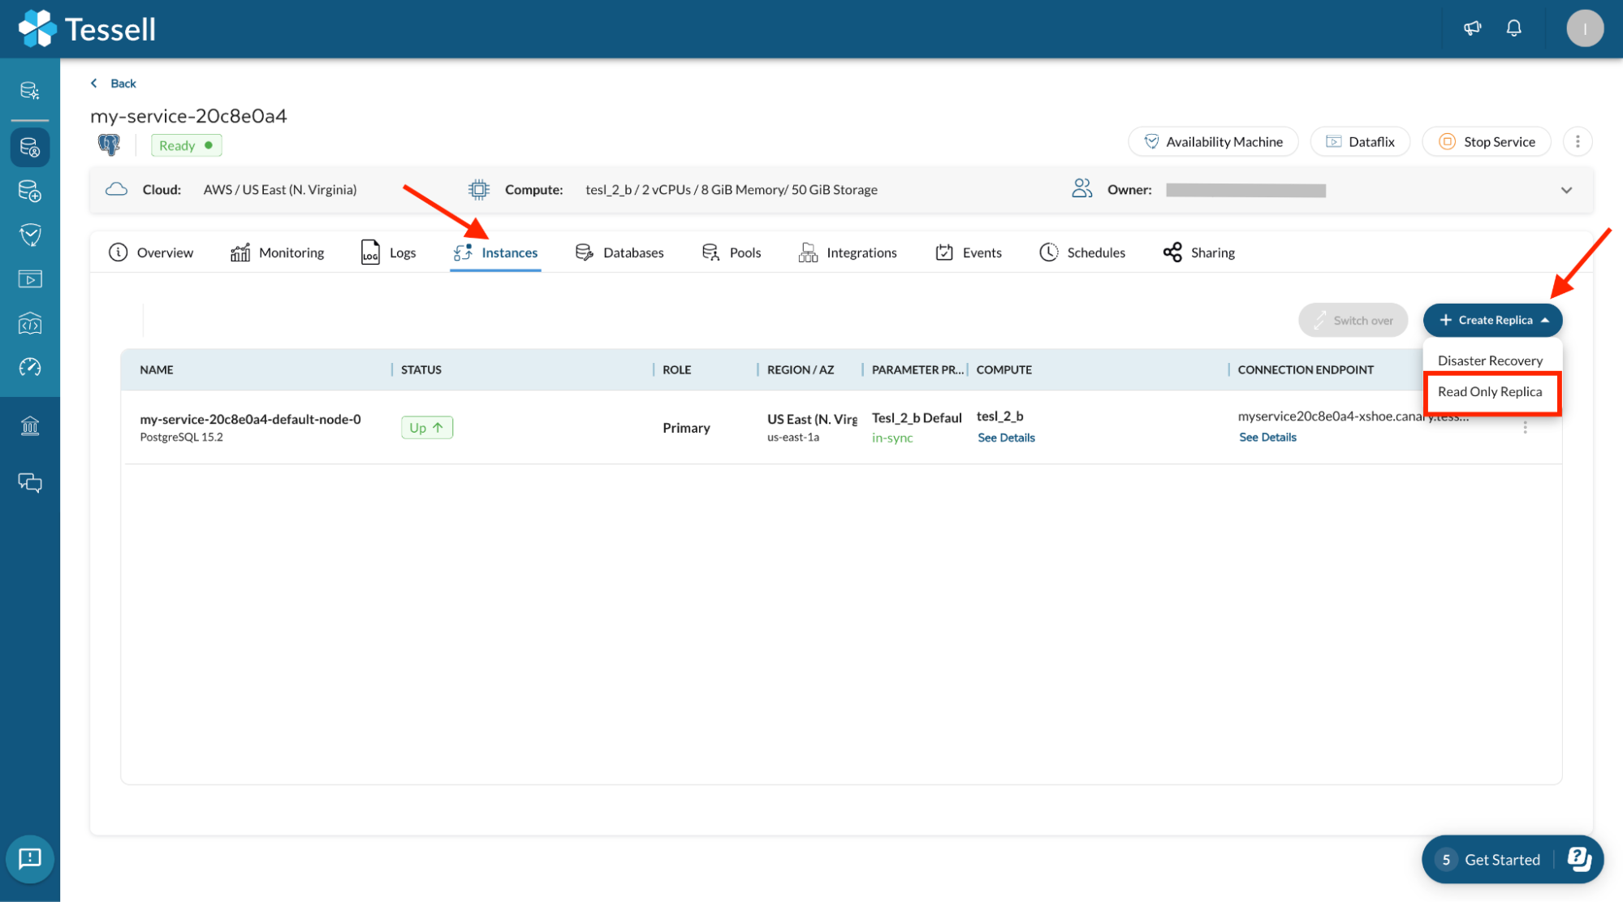Open the database services sidebar icon
The height and width of the screenshot is (902, 1623).
30,147
